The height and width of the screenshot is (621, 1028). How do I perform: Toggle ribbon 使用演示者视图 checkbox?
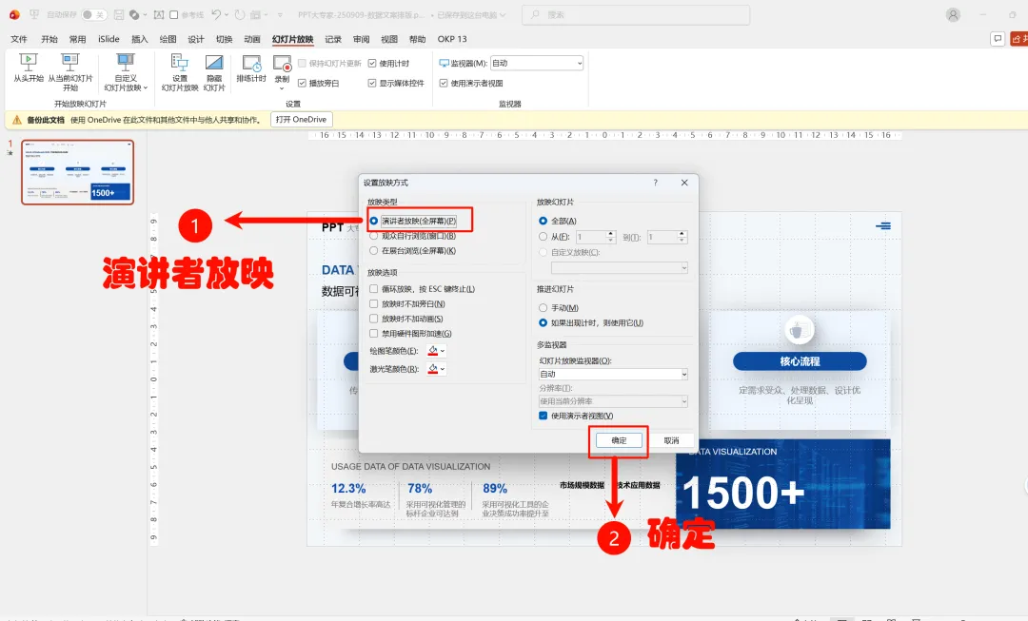pos(444,83)
